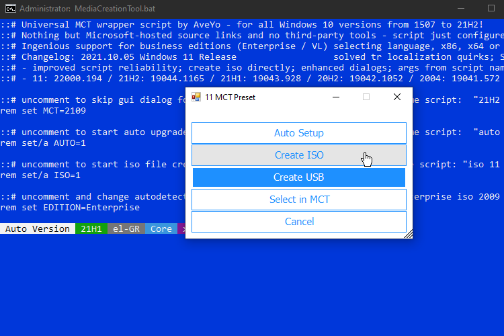The height and width of the screenshot is (336, 504).
Task: Click the MediaCreationTool.bat console title text
Action: 115,9
